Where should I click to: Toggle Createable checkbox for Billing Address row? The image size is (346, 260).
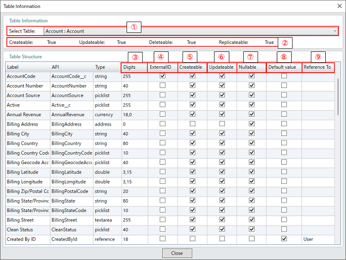[192, 124]
